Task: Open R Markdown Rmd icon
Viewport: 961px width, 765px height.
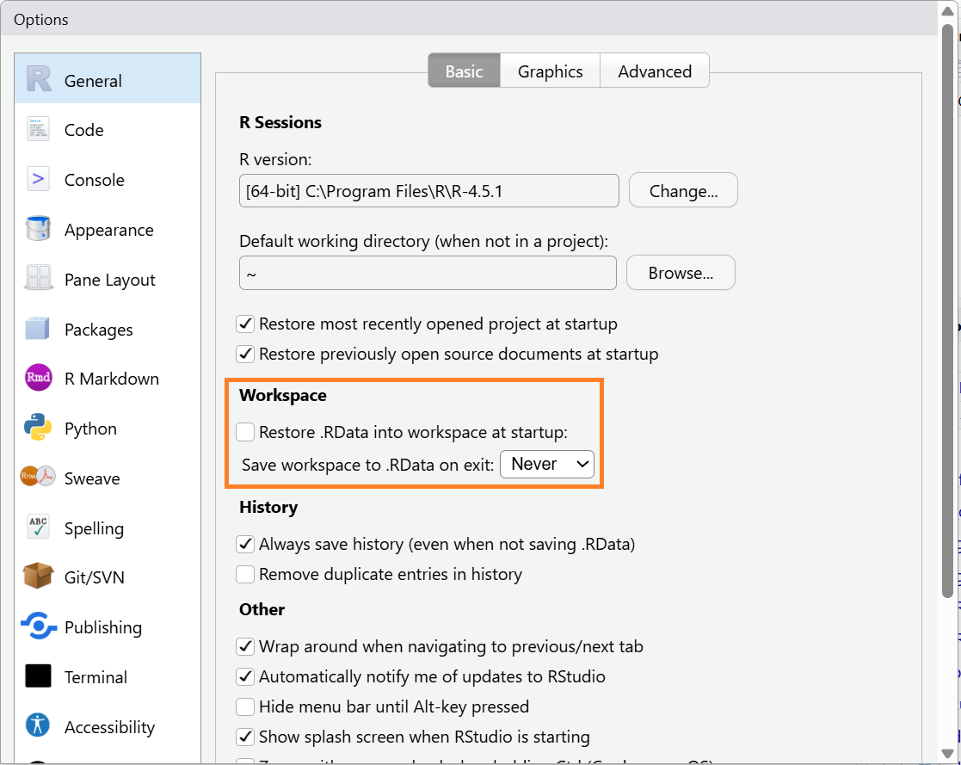Action: pos(38,378)
